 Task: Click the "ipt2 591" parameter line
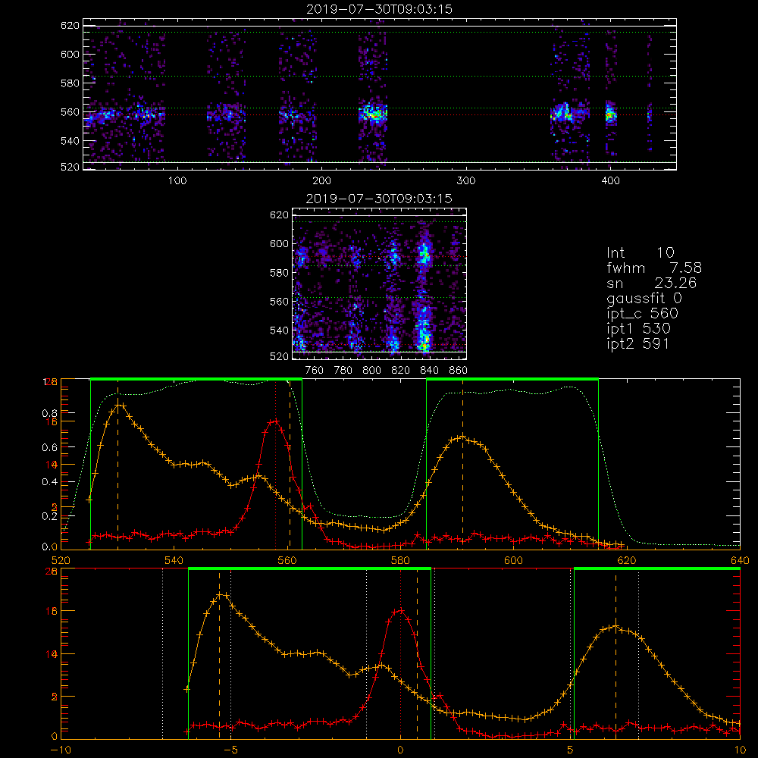(x=637, y=343)
